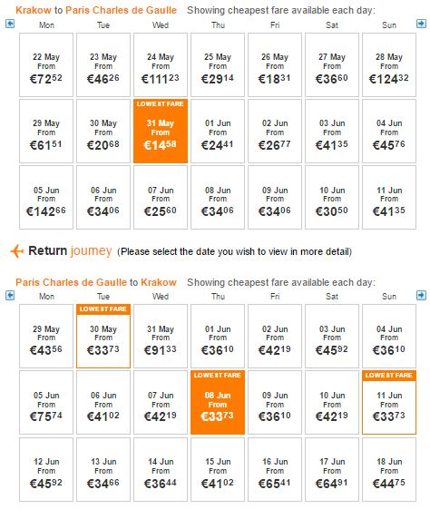The height and width of the screenshot is (519, 430).
Task: Select outbound 10 Jun fare €30.50
Action: (x=332, y=197)
